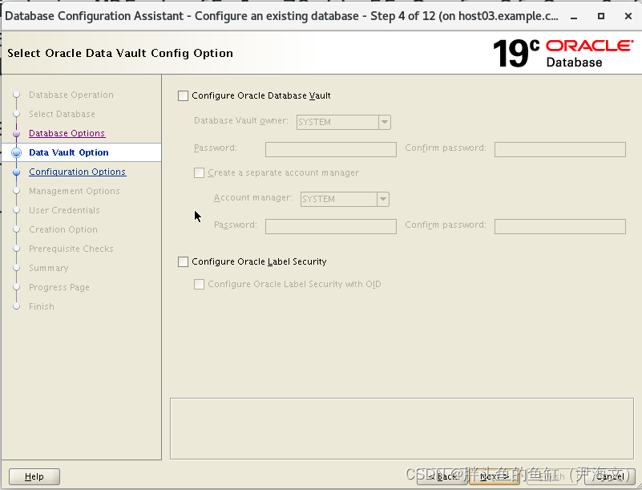Open Account manager dropdown
The width and height of the screenshot is (642, 490).
pos(383,199)
